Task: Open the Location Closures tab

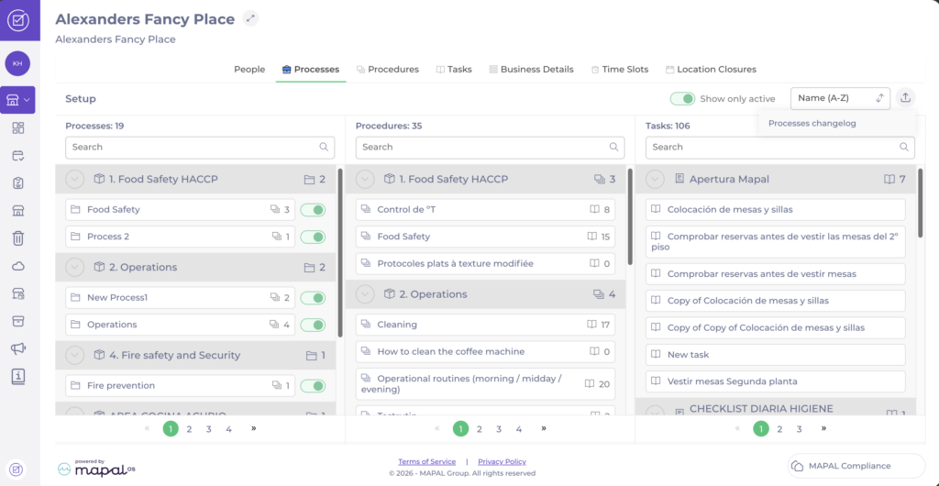Action: pyautogui.click(x=711, y=70)
